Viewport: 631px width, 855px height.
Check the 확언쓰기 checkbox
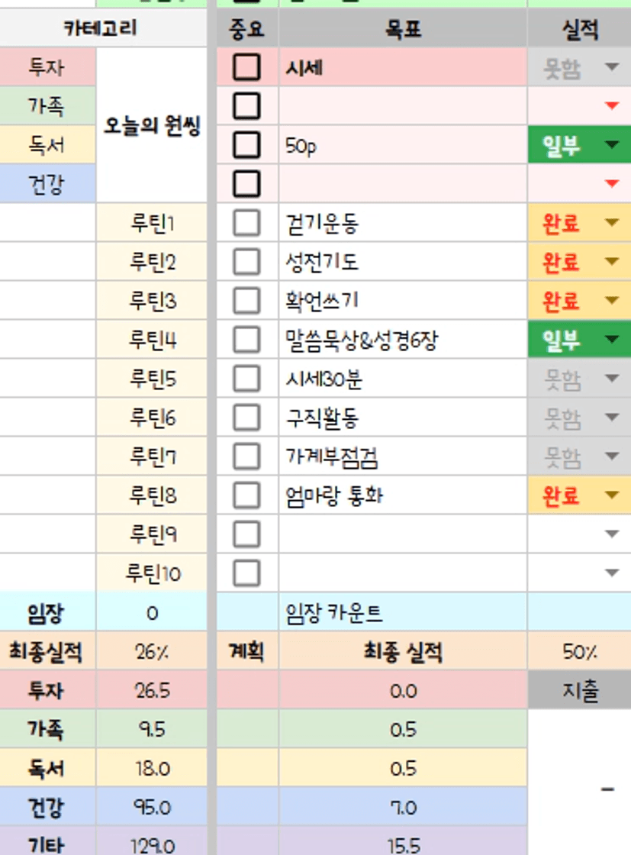246,301
